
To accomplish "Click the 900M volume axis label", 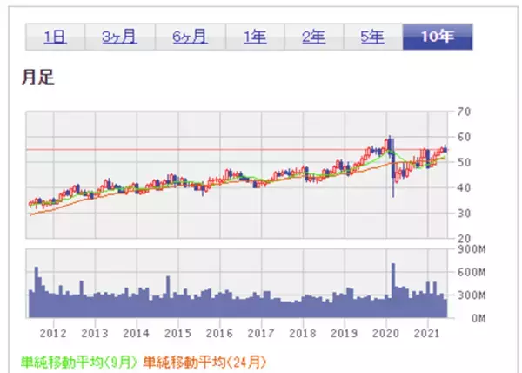I will 471,248.
